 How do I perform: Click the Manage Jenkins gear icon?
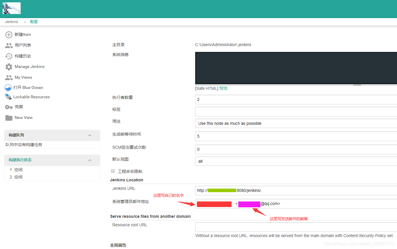9,67
